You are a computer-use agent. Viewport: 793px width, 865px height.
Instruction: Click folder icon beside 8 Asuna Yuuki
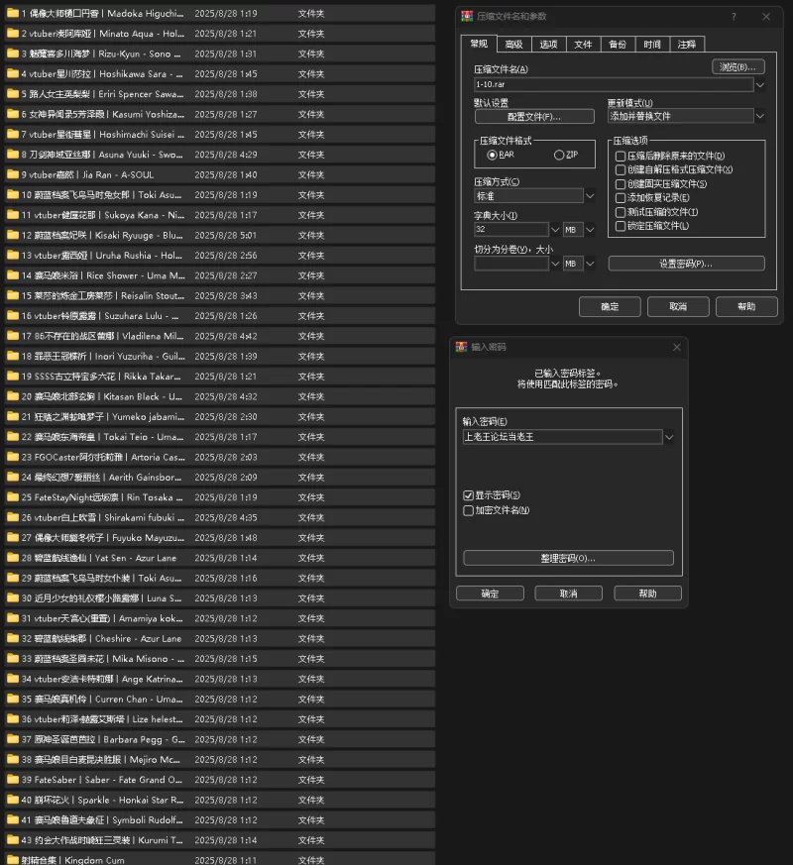pos(12,155)
